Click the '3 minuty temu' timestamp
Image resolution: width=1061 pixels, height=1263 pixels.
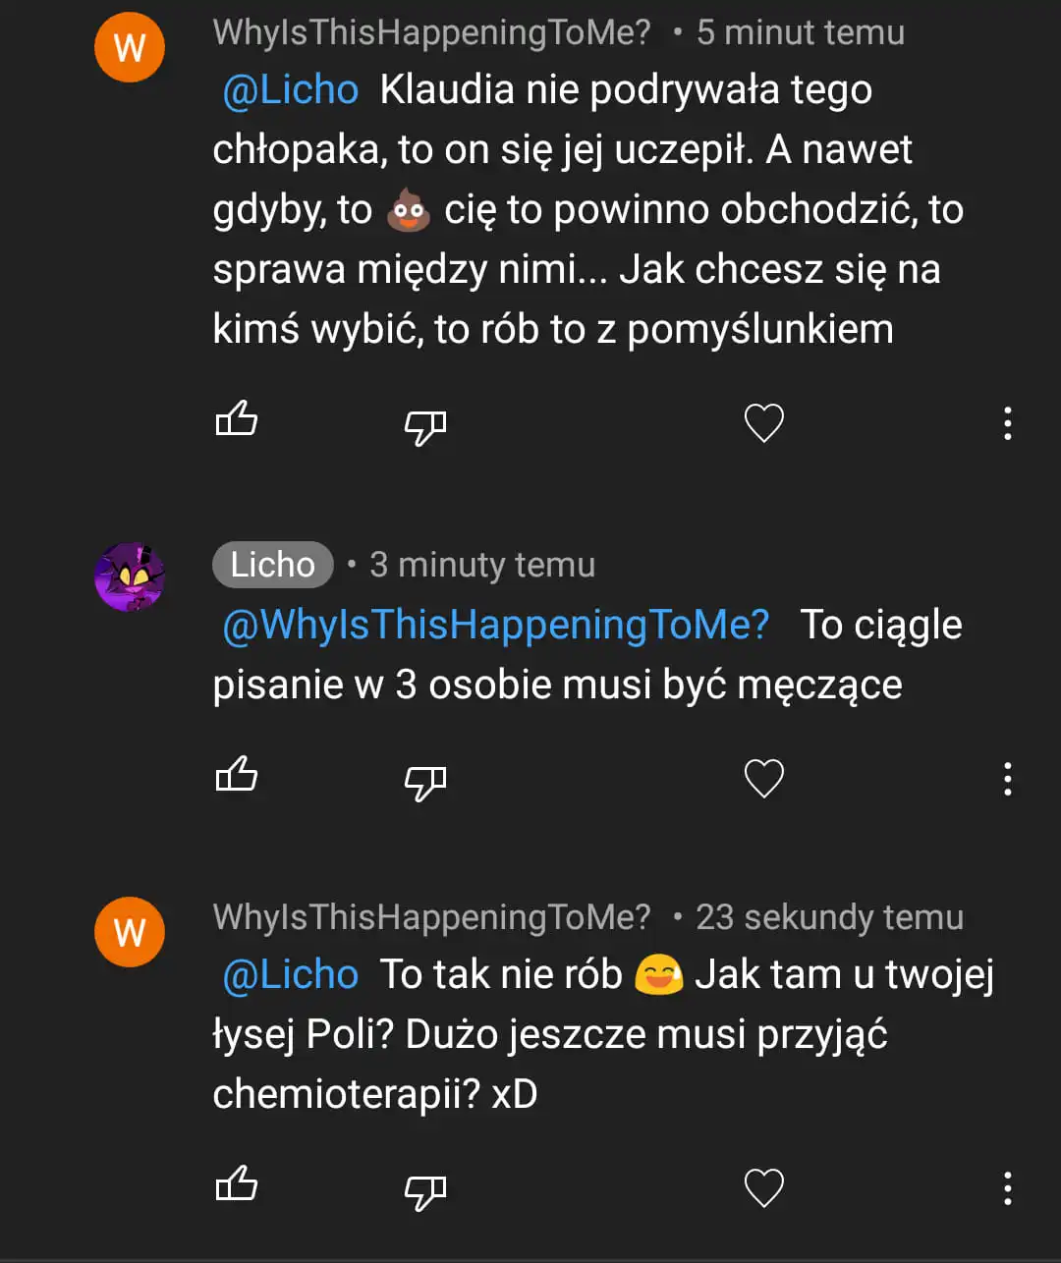(480, 565)
